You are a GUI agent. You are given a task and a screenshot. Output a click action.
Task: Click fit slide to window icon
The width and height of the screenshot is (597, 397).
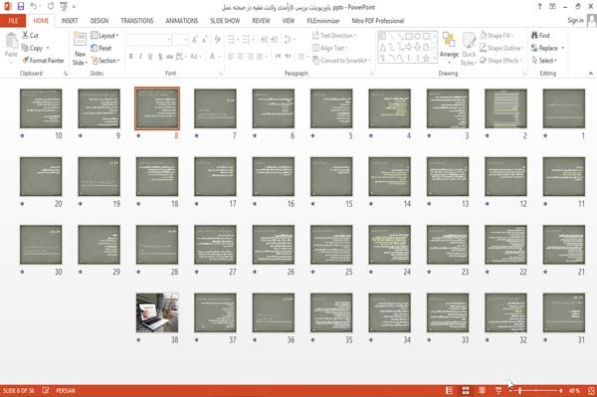(591, 390)
